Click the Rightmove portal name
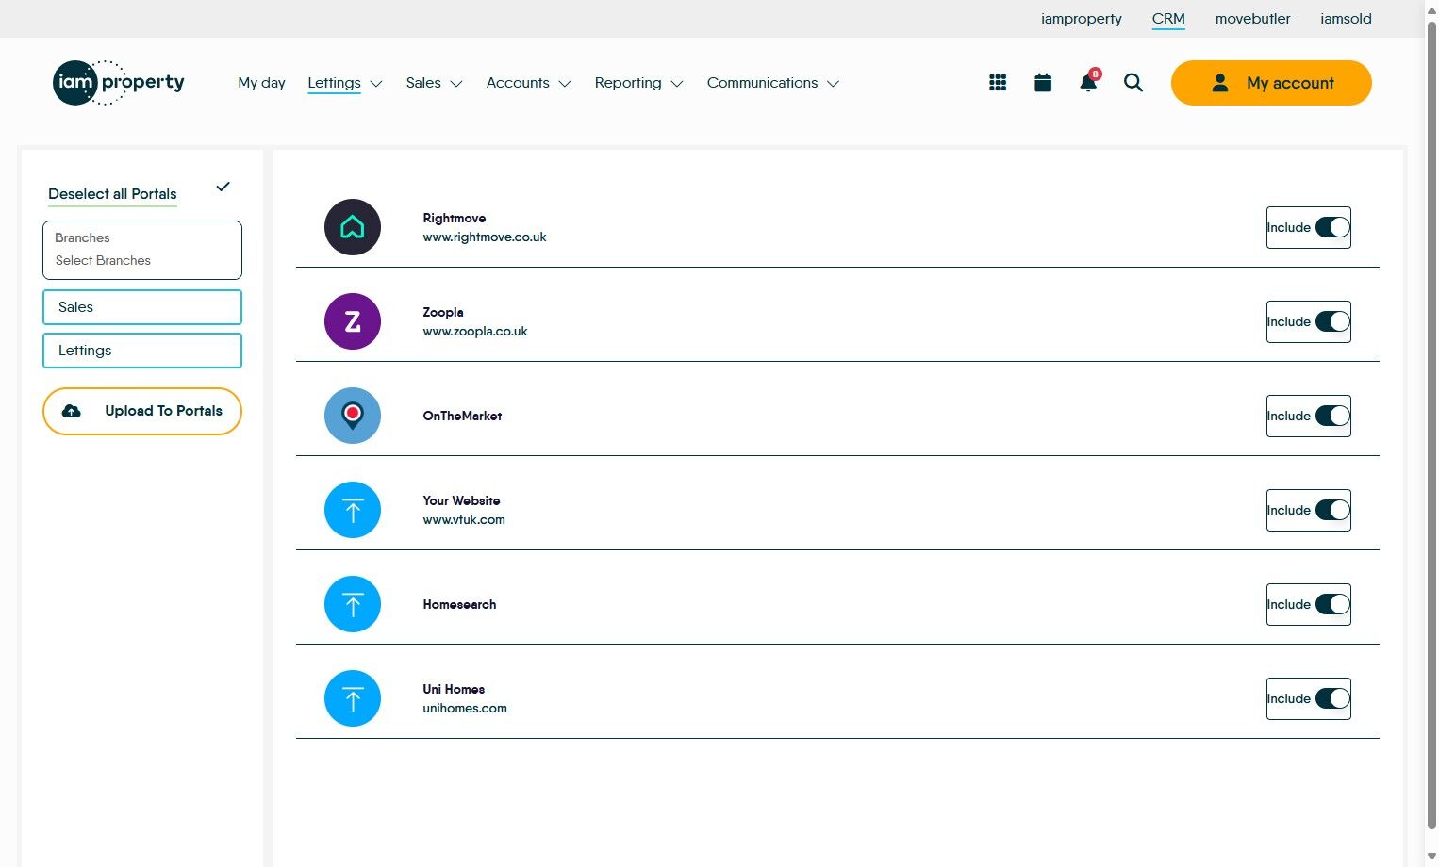 click(x=455, y=218)
